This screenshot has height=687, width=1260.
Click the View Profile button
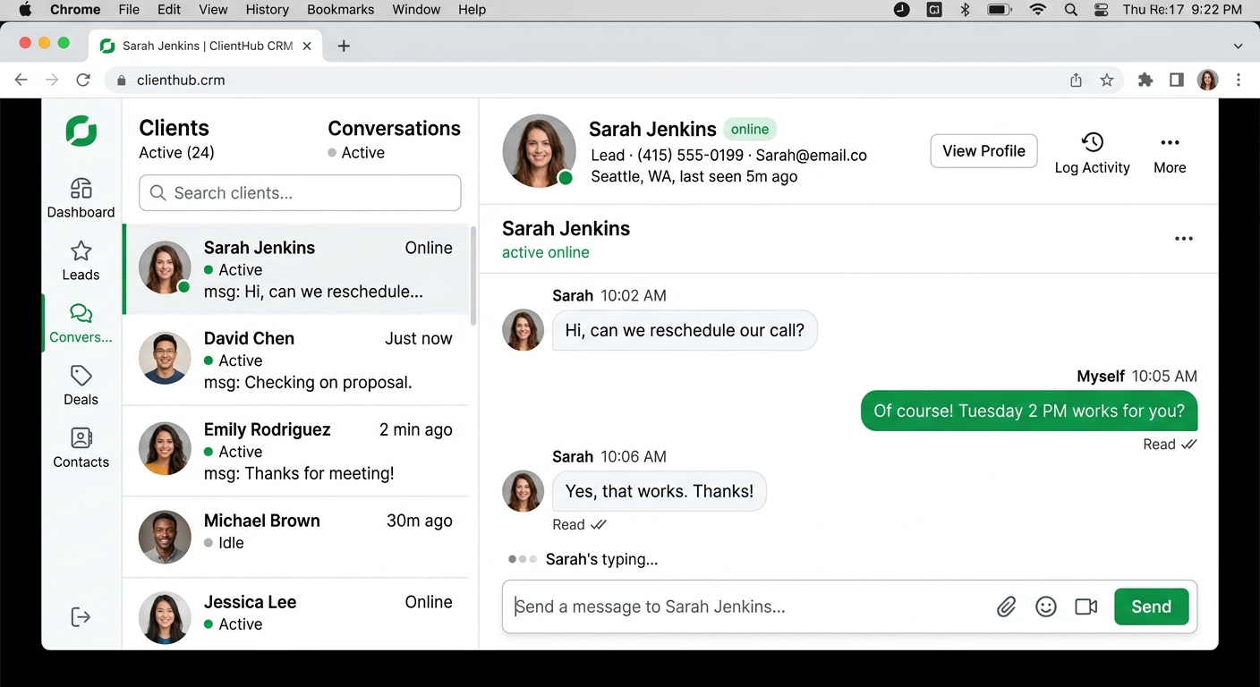[983, 151]
